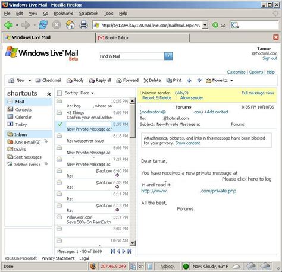282x272 pixels.
Task: Open the back button history dropdown
Action: pyautogui.click(x=17, y=25)
